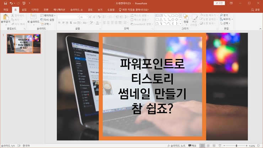Open the 검토 (Review) tab
The height and width of the screenshot is (148, 263).
(x=90, y=10)
